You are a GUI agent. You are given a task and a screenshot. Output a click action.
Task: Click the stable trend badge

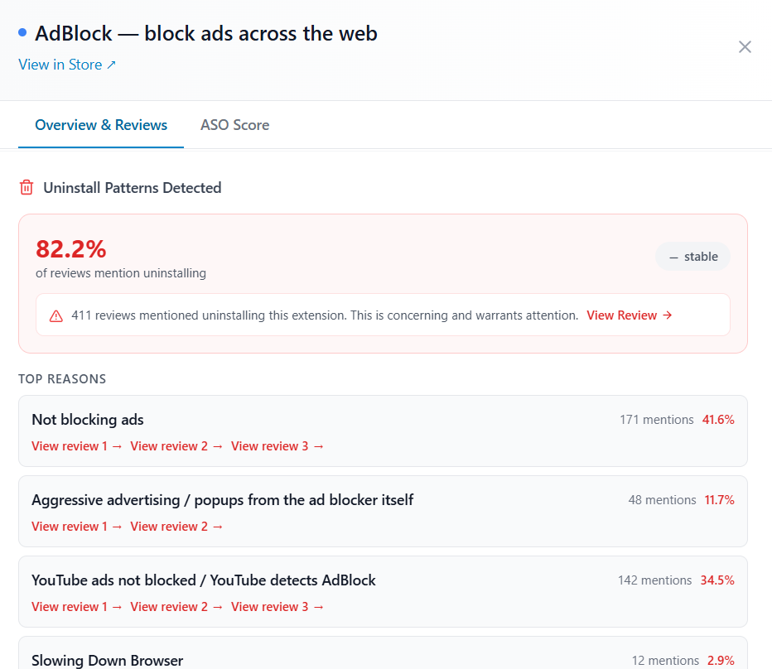click(692, 257)
